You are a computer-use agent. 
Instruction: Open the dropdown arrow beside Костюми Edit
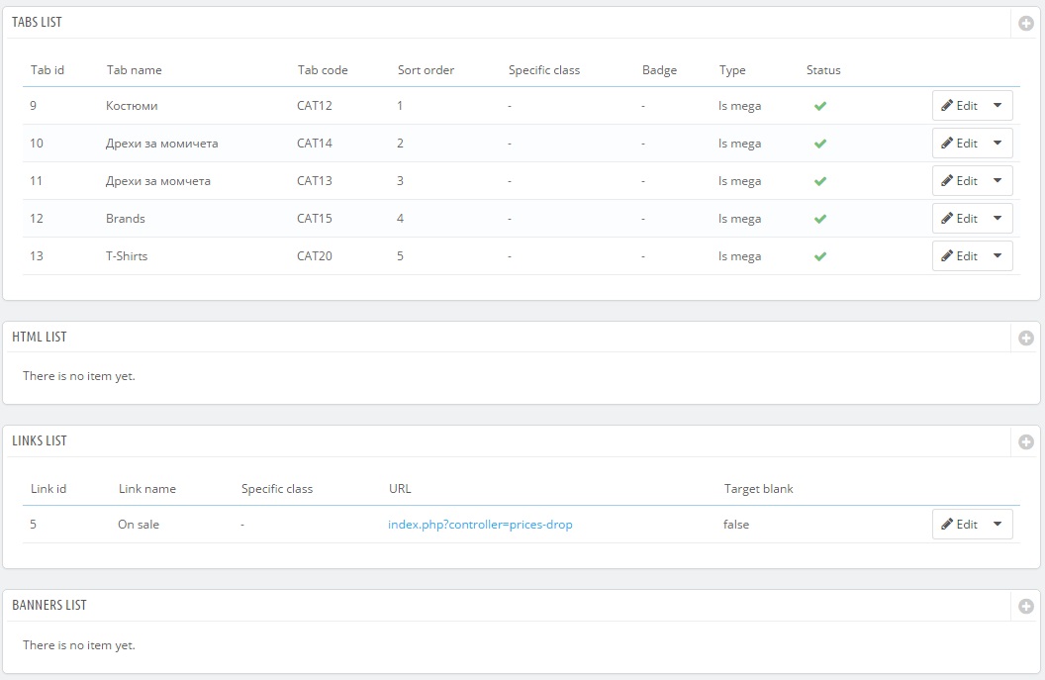click(997, 106)
